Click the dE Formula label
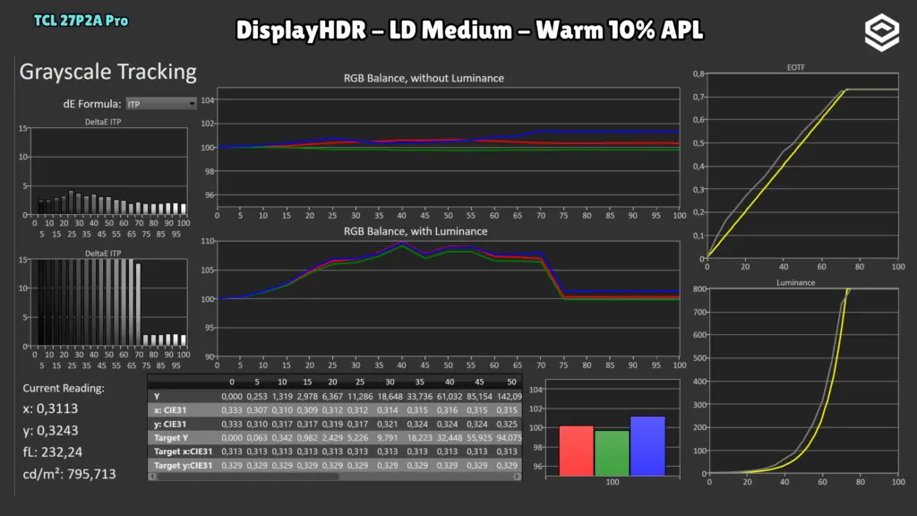 click(92, 104)
